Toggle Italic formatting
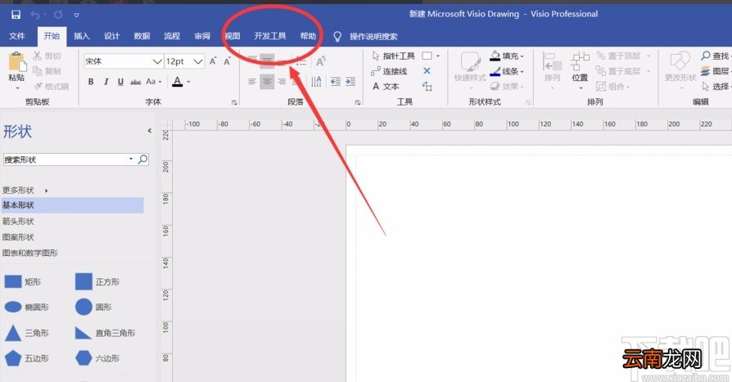The width and height of the screenshot is (732, 382). [x=106, y=82]
